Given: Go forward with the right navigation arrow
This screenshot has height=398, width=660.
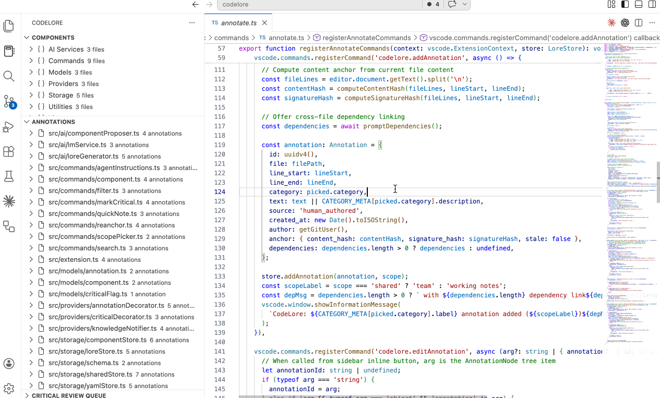Looking at the screenshot, I should [209, 4].
